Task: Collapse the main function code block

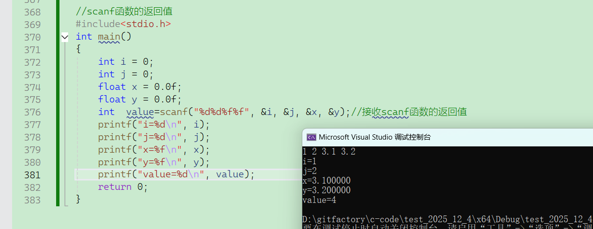Action: (x=65, y=37)
